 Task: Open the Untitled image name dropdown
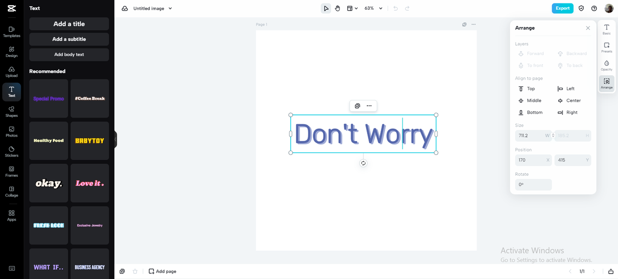tap(153, 8)
